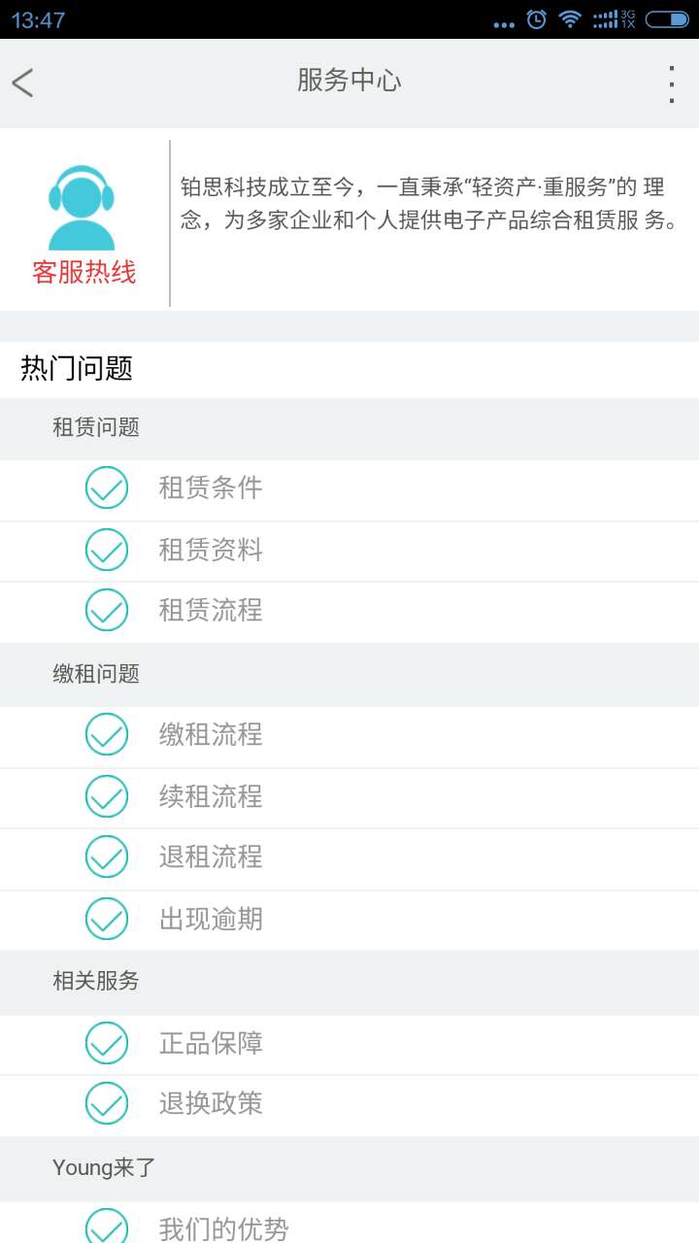This screenshot has width=699, height=1243.
Task: Open the 退换政策 question
Action: click(211, 1103)
